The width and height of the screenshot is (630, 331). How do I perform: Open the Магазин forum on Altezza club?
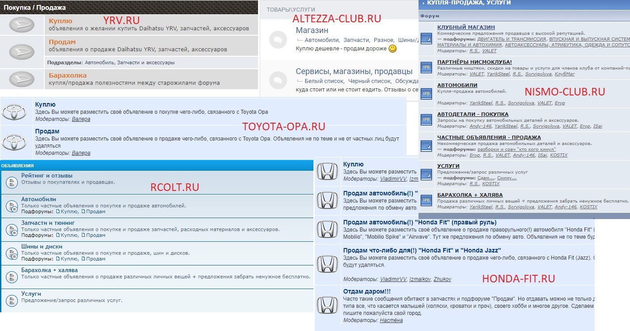coord(312,31)
